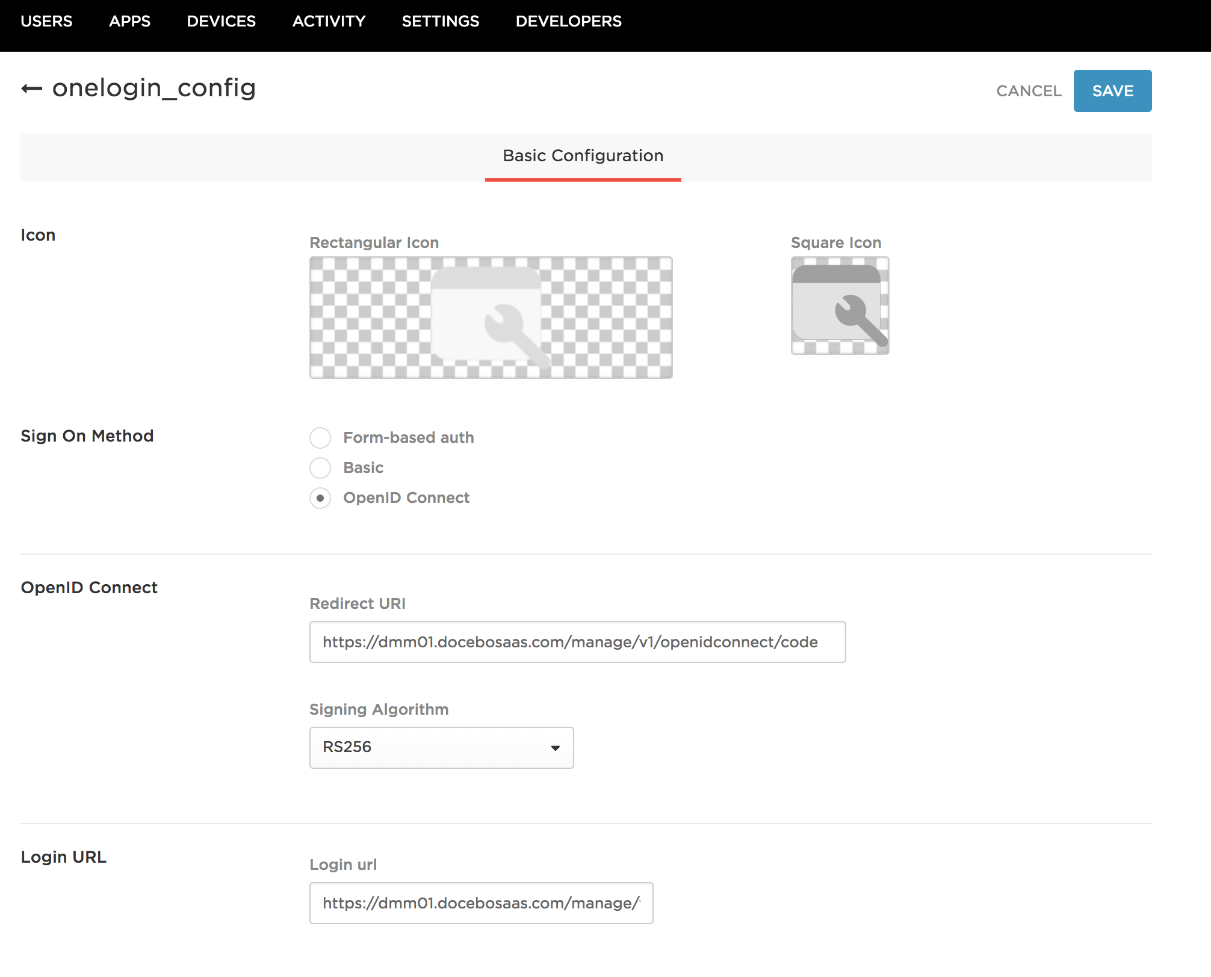Open the DEVELOPERS menu
Image resolution: width=1211 pixels, height=977 pixels.
pos(568,22)
